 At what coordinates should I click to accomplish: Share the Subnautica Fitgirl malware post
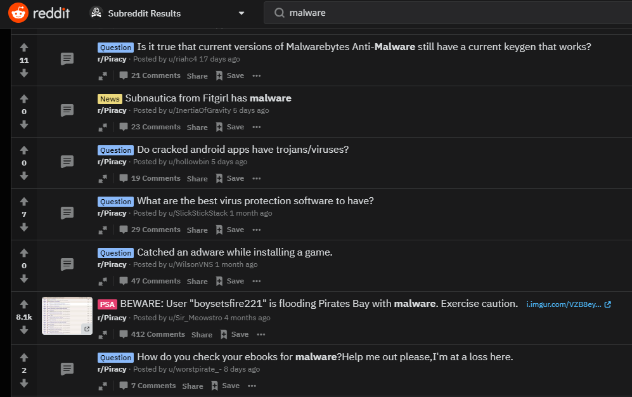click(x=197, y=127)
